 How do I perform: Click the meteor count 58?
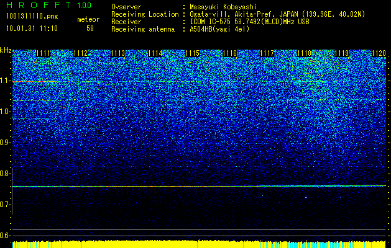click(90, 29)
